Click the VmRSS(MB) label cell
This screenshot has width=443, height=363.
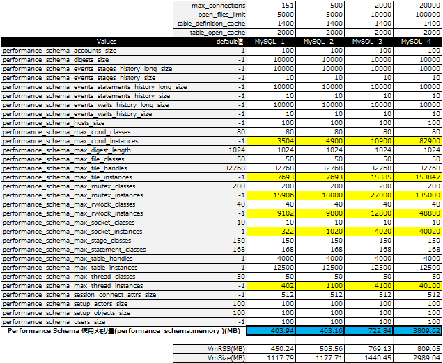210,349
